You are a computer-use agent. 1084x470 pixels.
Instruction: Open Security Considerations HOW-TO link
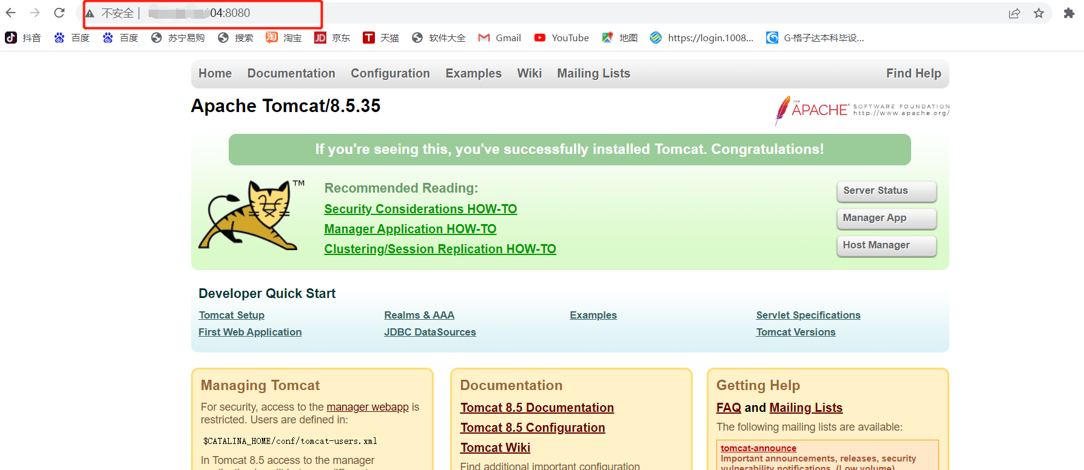[x=420, y=209]
